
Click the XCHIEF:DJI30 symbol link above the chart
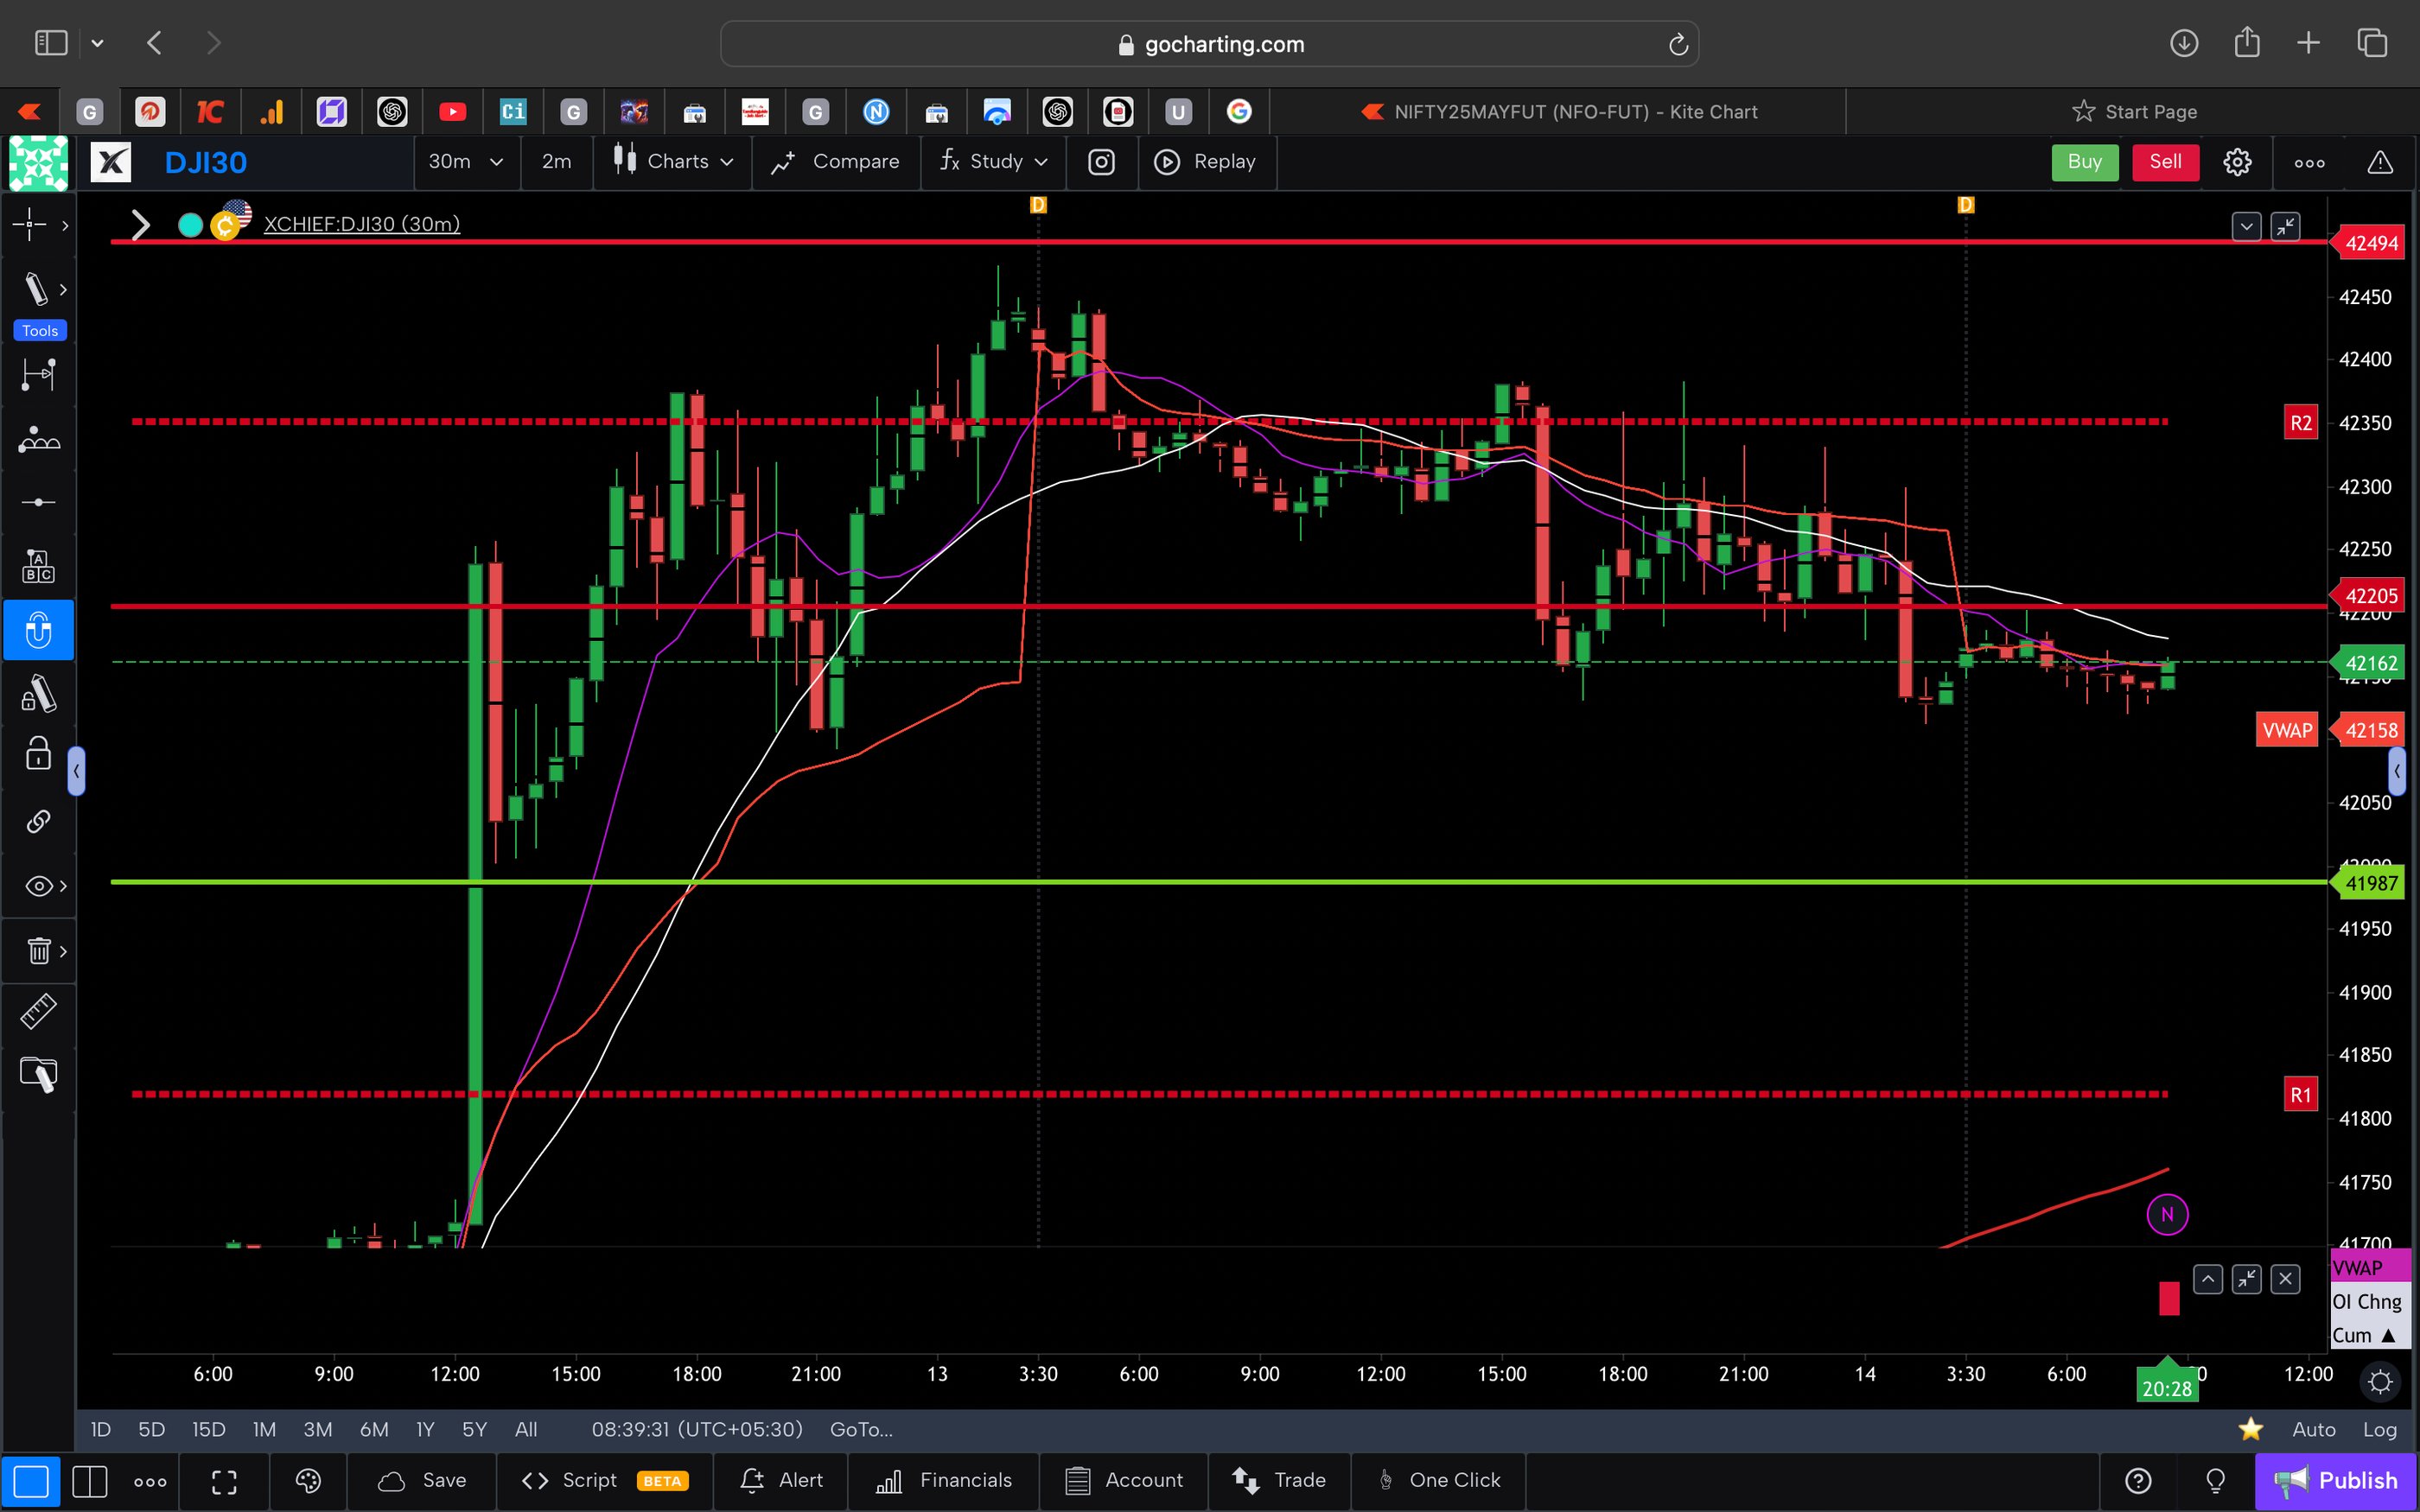click(362, 224)
